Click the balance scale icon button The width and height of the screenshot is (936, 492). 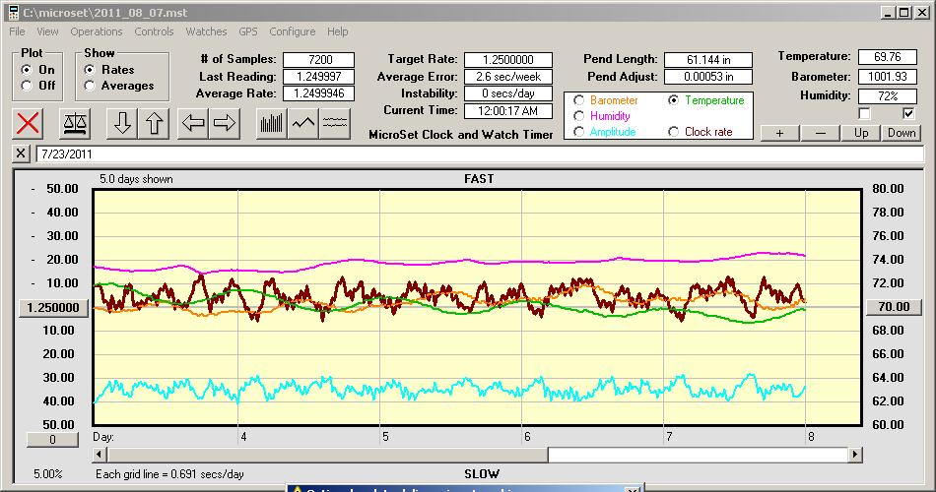click(x=75, y=123)
